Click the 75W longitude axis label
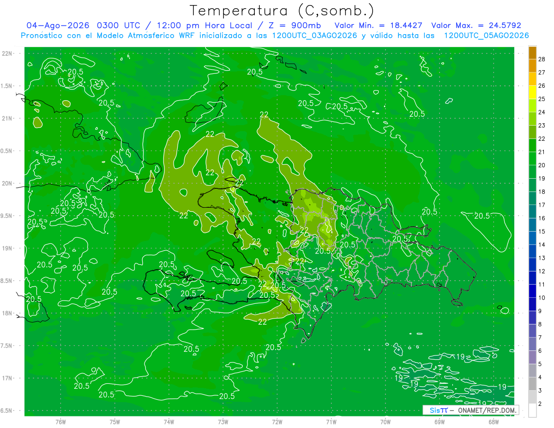Image resolution: width=554 pixels, height=428 pixels. 114,422
